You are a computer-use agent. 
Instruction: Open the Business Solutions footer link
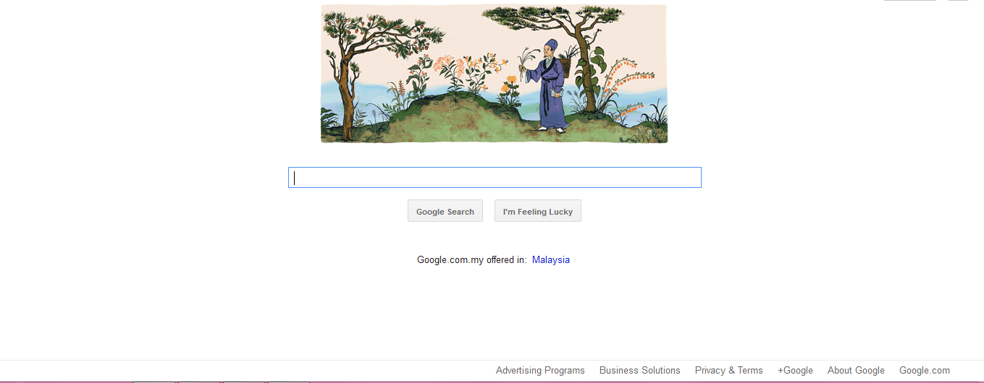click(x=640, y=370)
